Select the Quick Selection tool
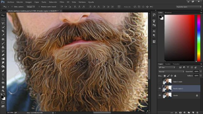Screen dimensions: 203x114 click(3, 27)
